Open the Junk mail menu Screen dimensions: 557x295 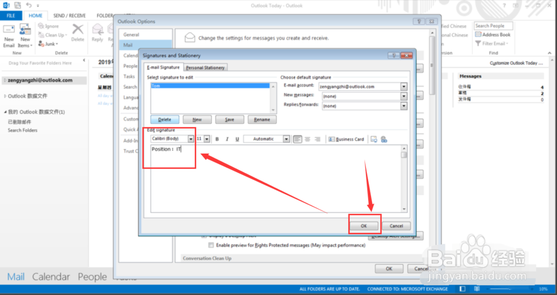point(48,44)
